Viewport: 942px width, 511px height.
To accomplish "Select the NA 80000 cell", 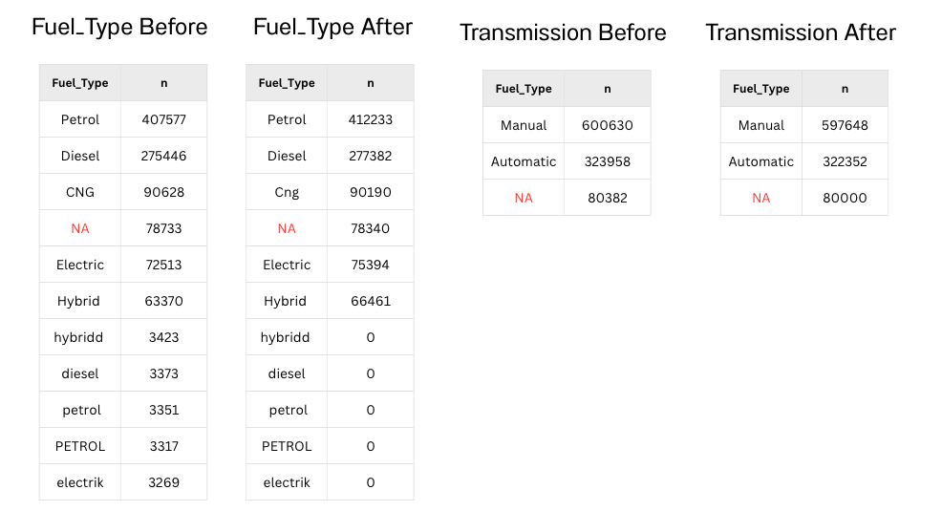I will click(x=845, y=198).
